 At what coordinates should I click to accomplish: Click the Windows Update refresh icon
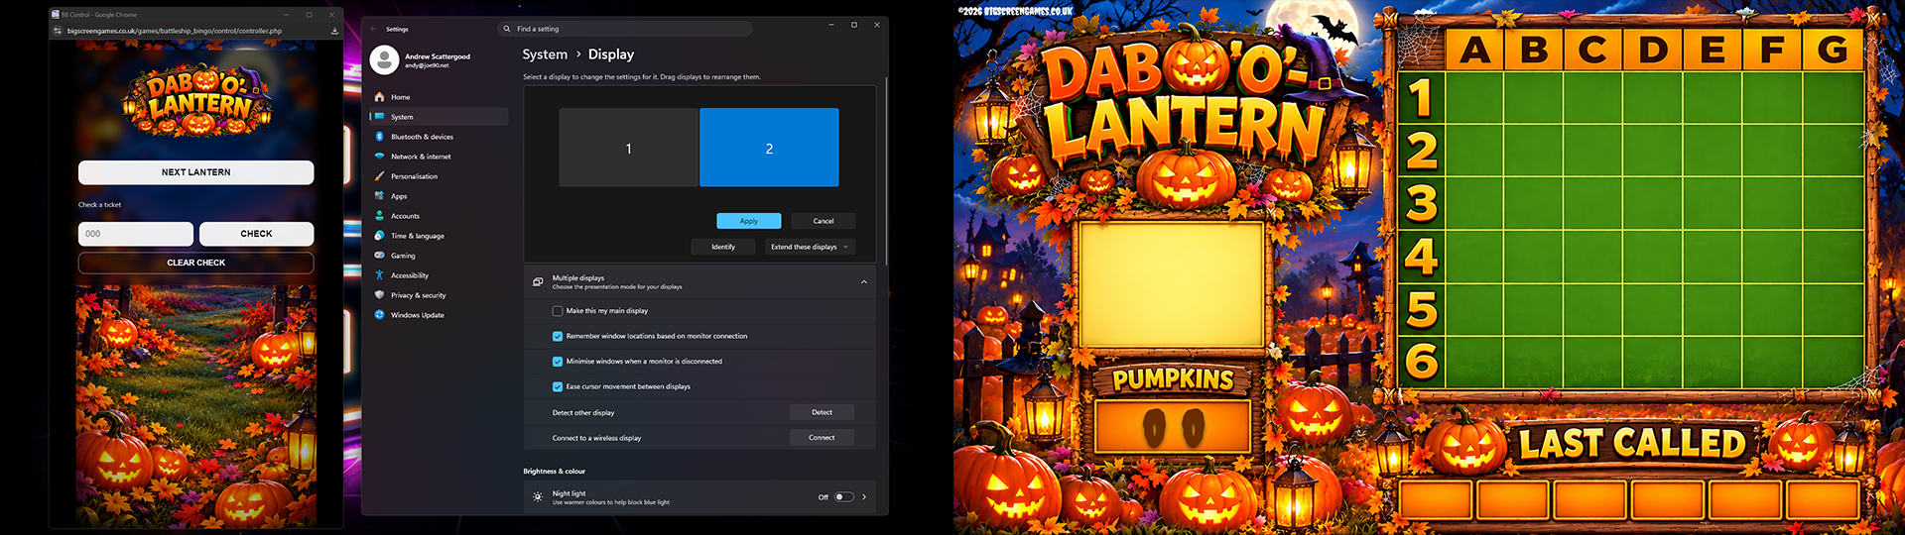pos(379,315)
